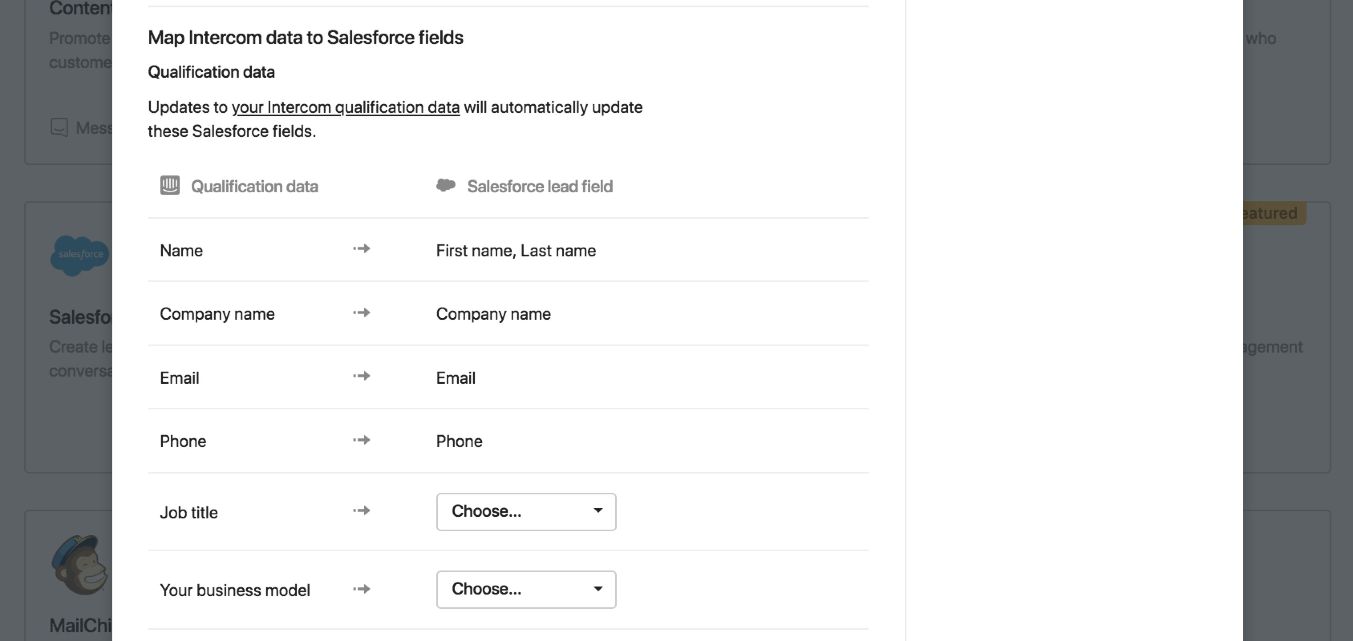Click the Phone label in Qualification data column
1353x641 pixels.
183,441
